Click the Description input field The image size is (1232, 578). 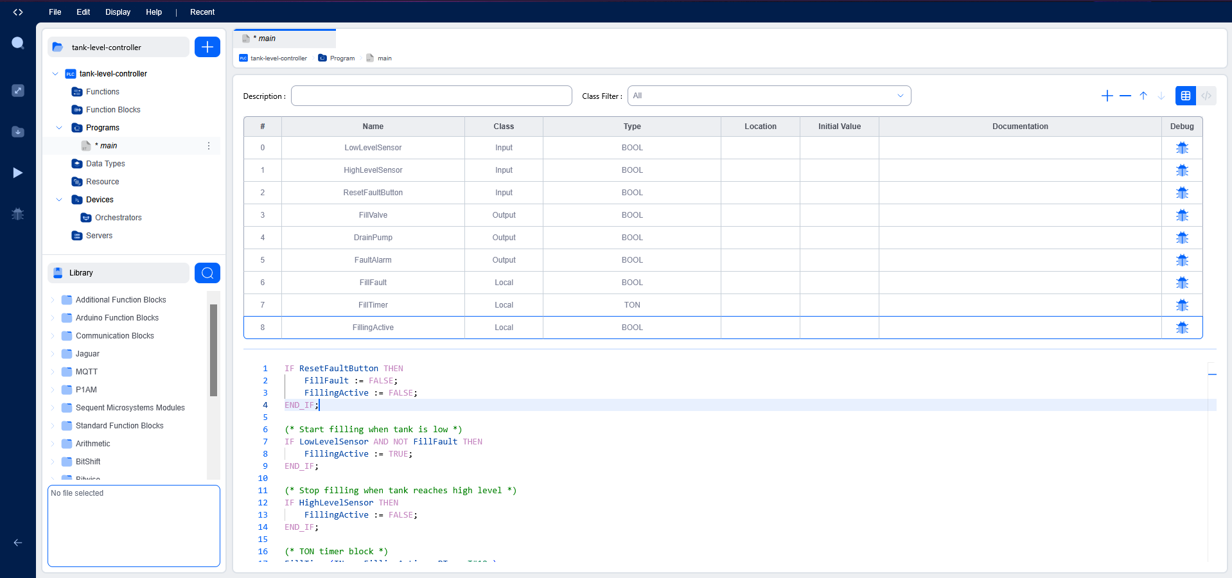point(432,96)
